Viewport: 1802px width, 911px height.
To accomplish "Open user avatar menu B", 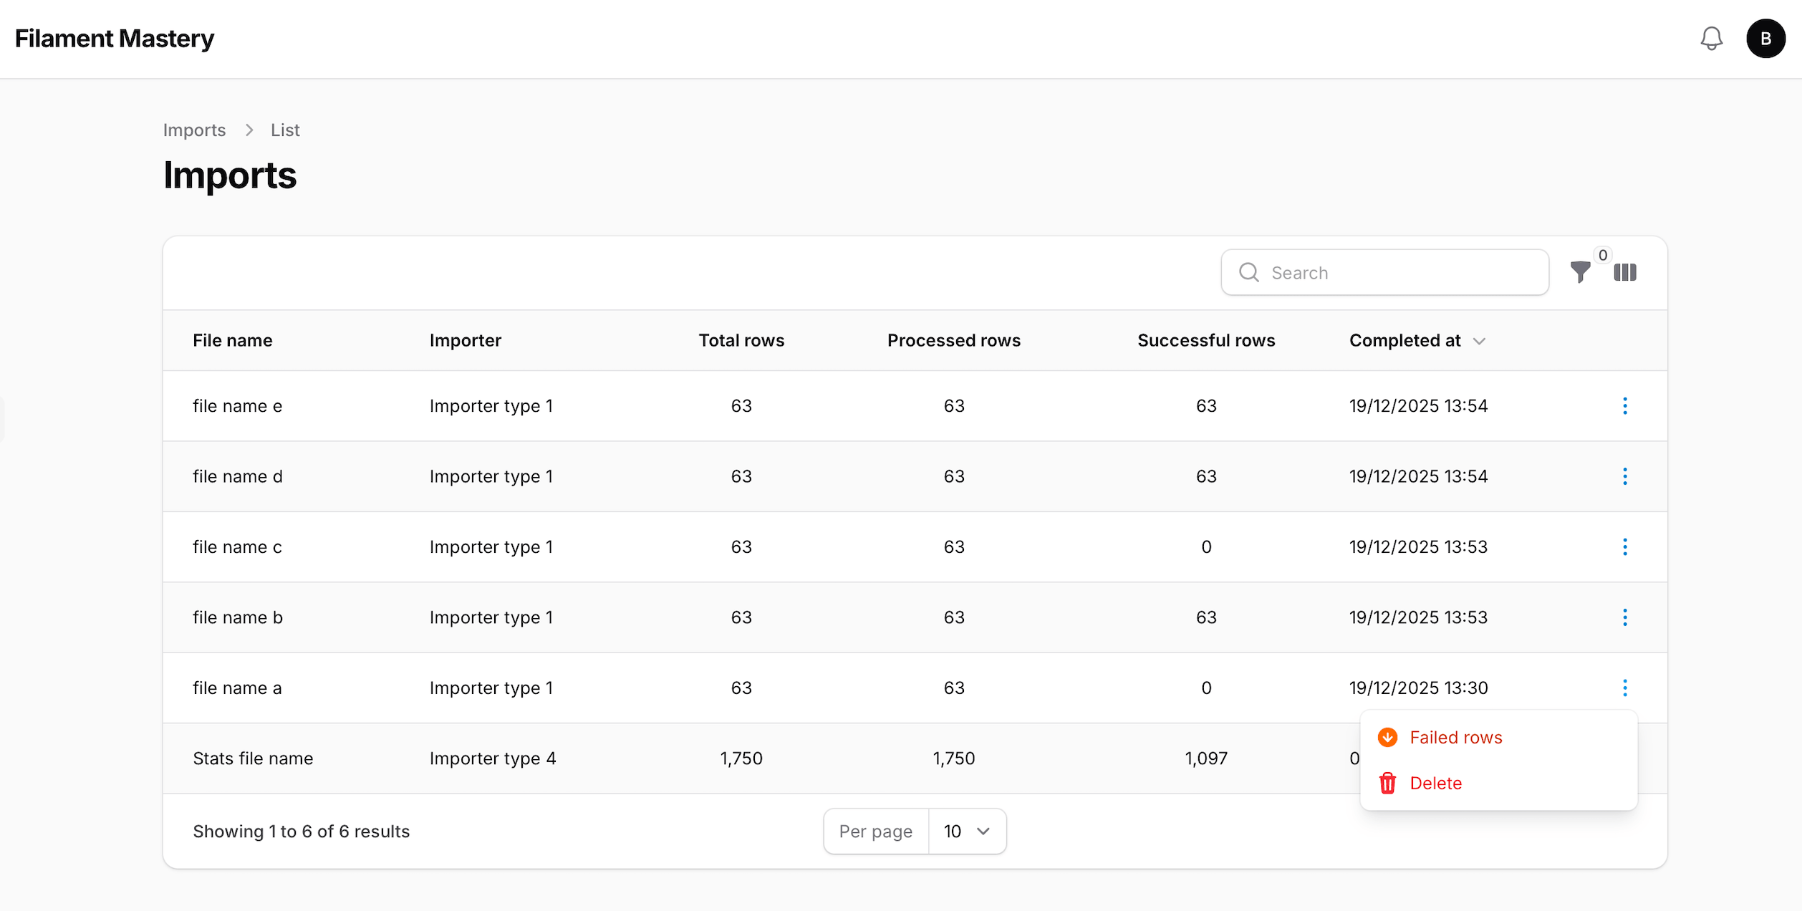I will coord(1765,39).
